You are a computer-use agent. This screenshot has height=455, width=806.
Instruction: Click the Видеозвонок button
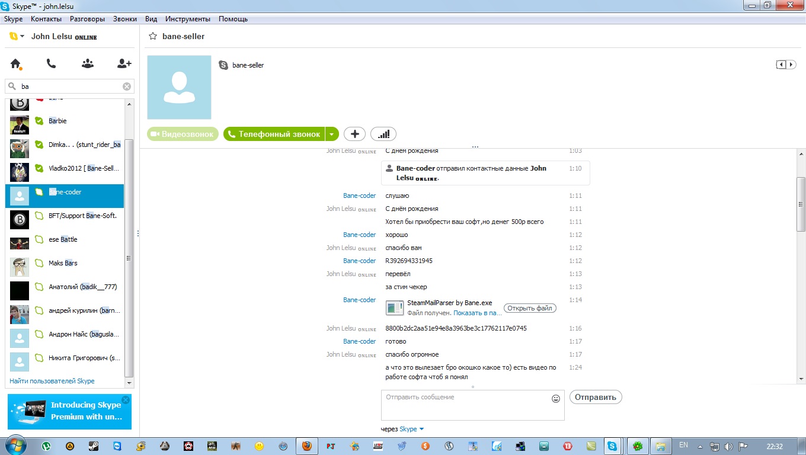tap(183, 134)
